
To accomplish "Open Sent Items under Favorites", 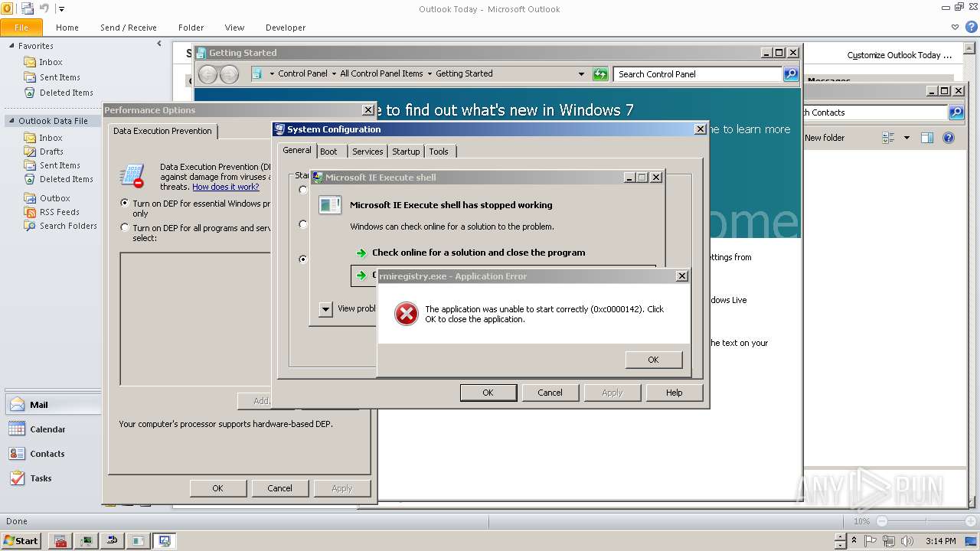I will pyautogui.click(x=60, y=77).
